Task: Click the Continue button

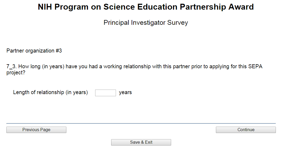Action: [x=246, y=130]
